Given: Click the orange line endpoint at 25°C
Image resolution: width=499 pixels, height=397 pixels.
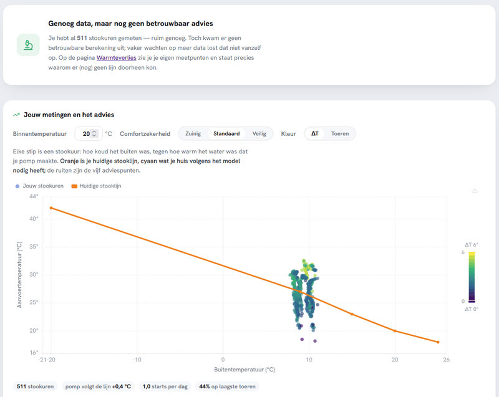Looking at the screenshot, I should point(438,342).
